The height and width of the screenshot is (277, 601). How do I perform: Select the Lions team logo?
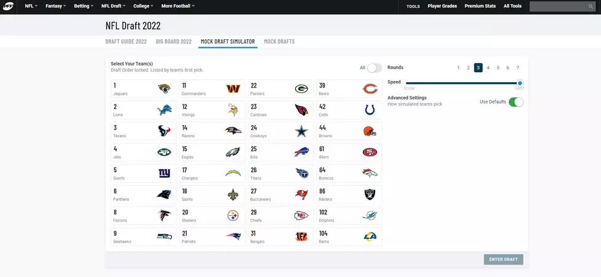(x=165, y=110)
